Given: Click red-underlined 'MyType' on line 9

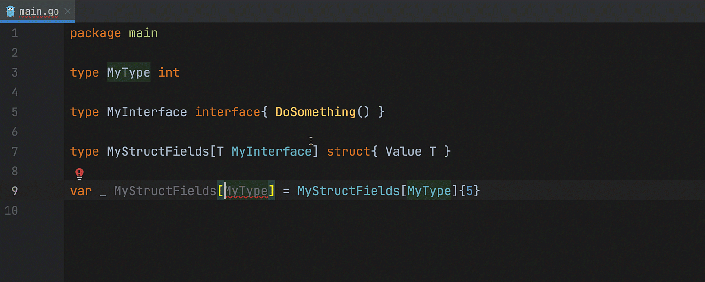Looking at the screenshot, I should pyautogui.click(x=246, y=191).
